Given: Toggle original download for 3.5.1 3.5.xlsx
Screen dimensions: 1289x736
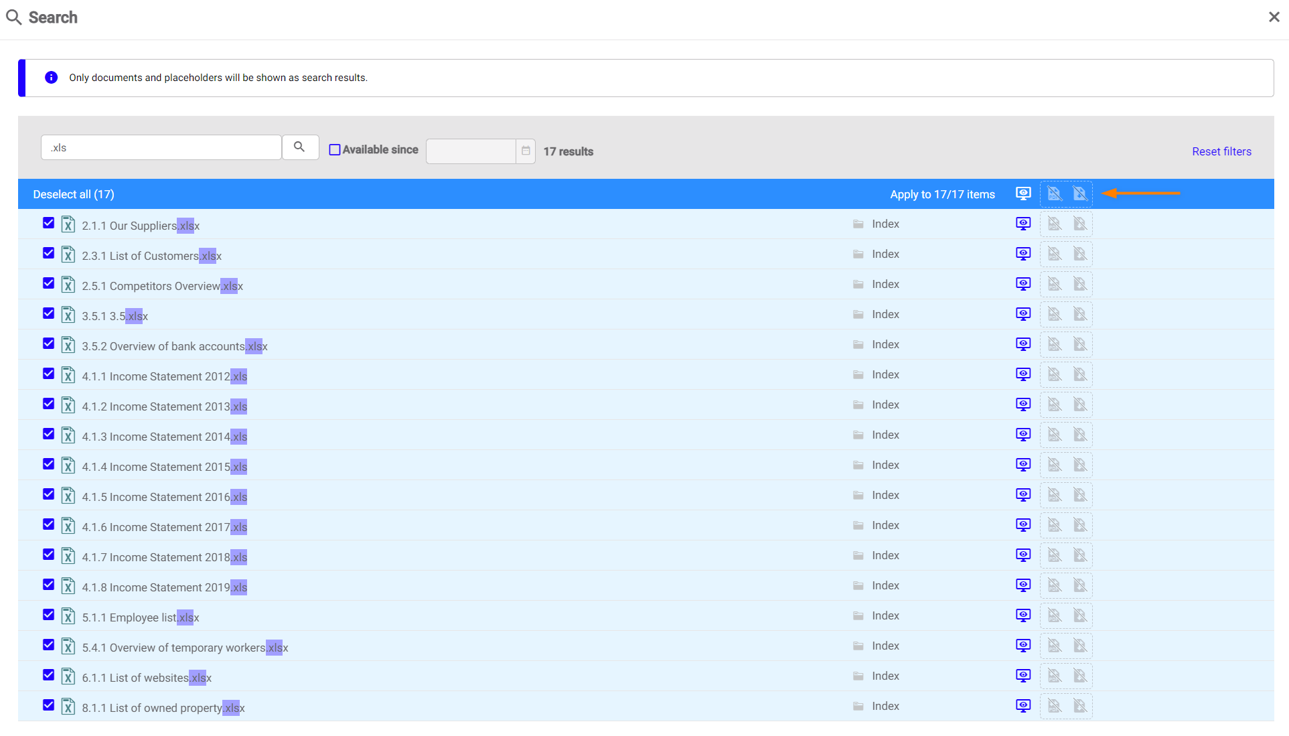Looking at the screenshot, I should 1079,314.
